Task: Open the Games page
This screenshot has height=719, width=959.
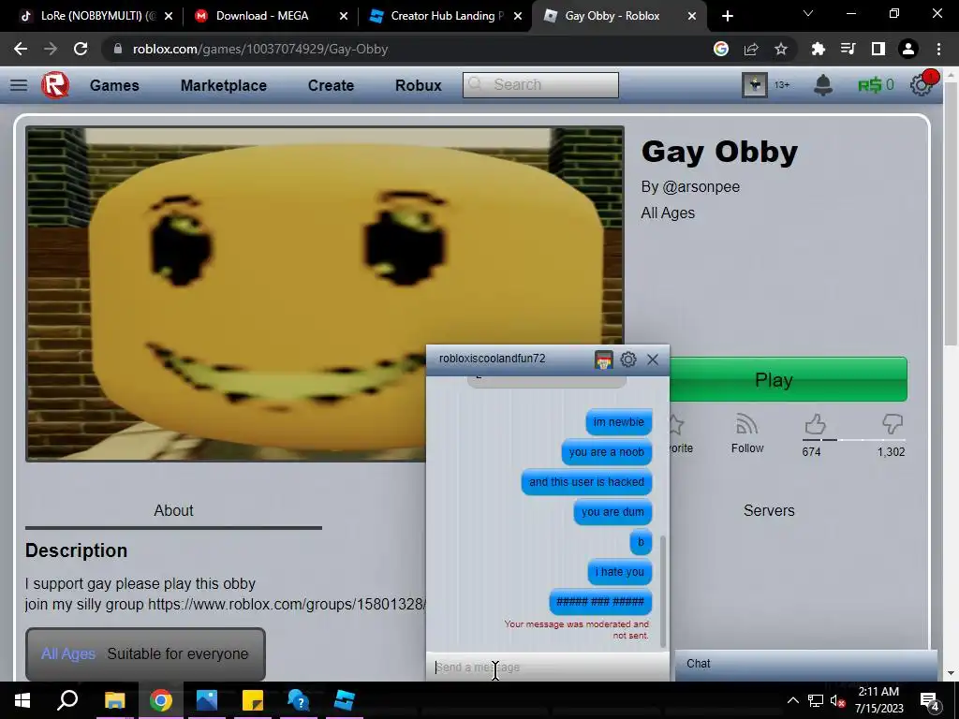Action: pyautogui.click(x=114, y=85)
